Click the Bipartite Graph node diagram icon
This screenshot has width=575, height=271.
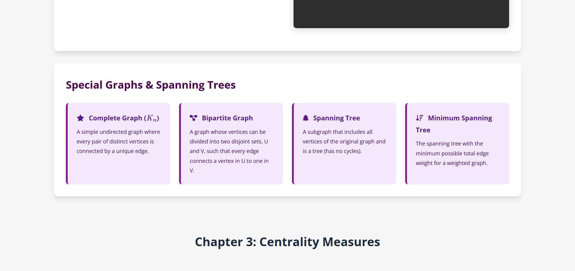(193, 118)
